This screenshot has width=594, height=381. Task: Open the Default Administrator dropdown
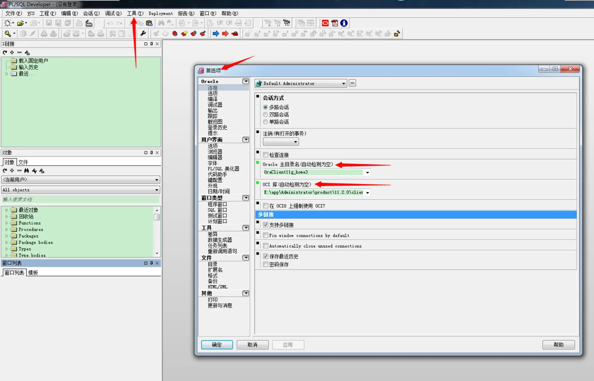(x=344, y=84)
